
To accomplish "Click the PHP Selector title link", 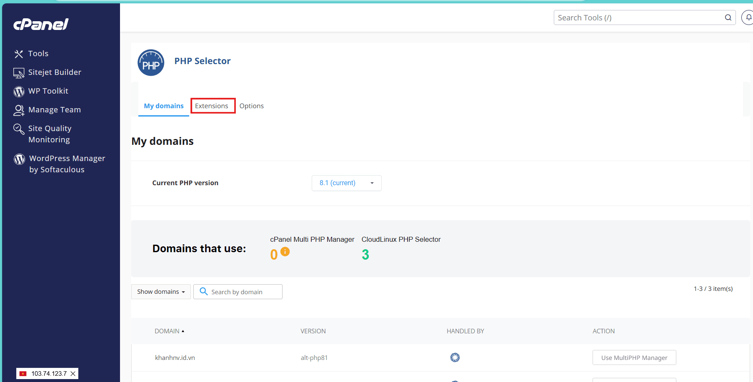I will tap(202, 61).
